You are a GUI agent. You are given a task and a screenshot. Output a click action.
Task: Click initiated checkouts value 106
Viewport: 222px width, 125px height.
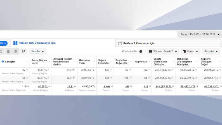126,78
